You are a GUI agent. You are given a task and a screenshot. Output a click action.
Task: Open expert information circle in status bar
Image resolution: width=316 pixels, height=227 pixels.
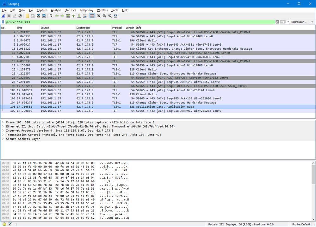(3, 224)
